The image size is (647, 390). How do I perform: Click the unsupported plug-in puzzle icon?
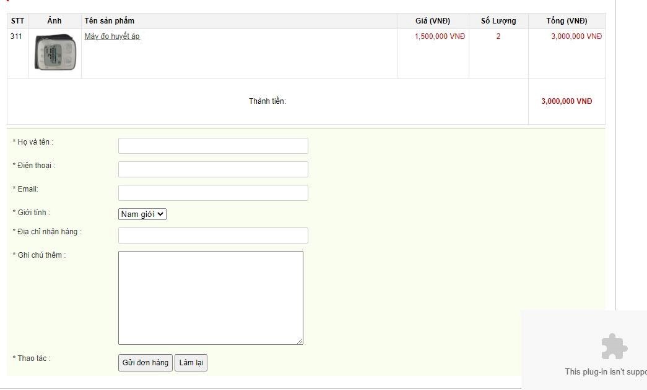coord(614,347)
